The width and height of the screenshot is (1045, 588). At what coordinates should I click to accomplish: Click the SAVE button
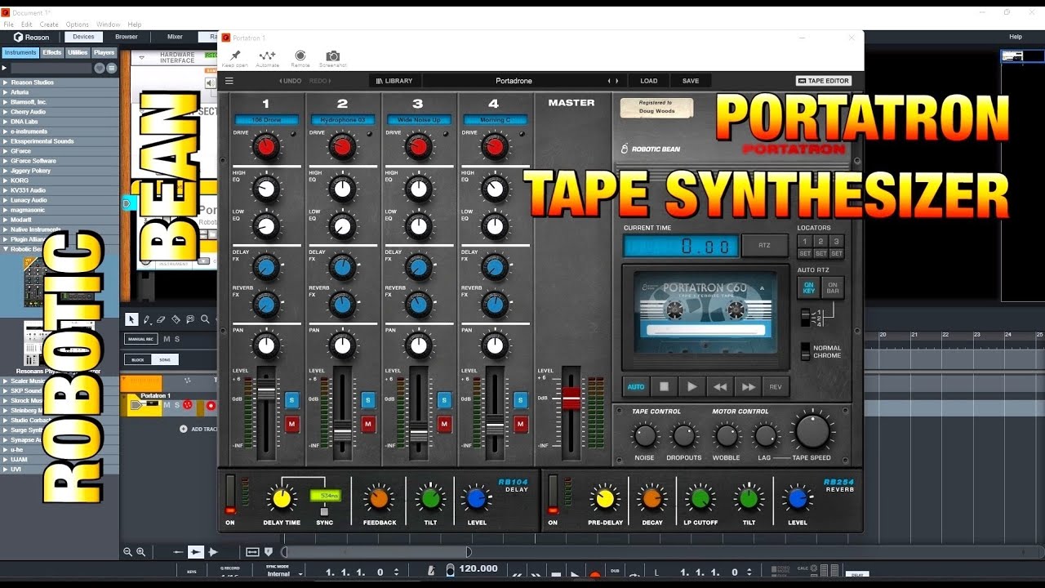[691, 81]
